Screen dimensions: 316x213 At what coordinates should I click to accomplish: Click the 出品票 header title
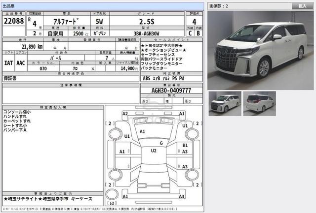pos(9,6)
